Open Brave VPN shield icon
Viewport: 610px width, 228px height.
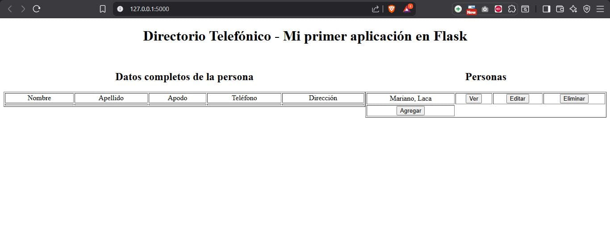click(x=587, y=8)
